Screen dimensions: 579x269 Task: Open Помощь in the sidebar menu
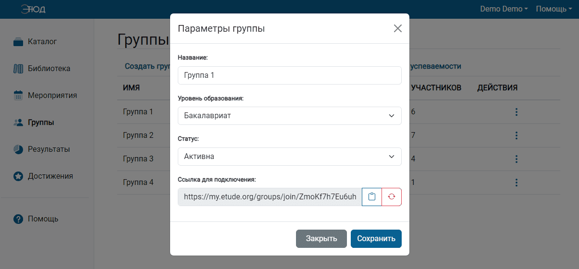coord(43,219)
